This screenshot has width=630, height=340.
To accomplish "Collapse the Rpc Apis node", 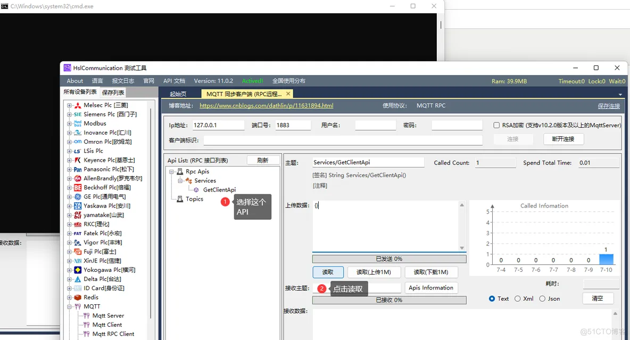I will [171, 172].
